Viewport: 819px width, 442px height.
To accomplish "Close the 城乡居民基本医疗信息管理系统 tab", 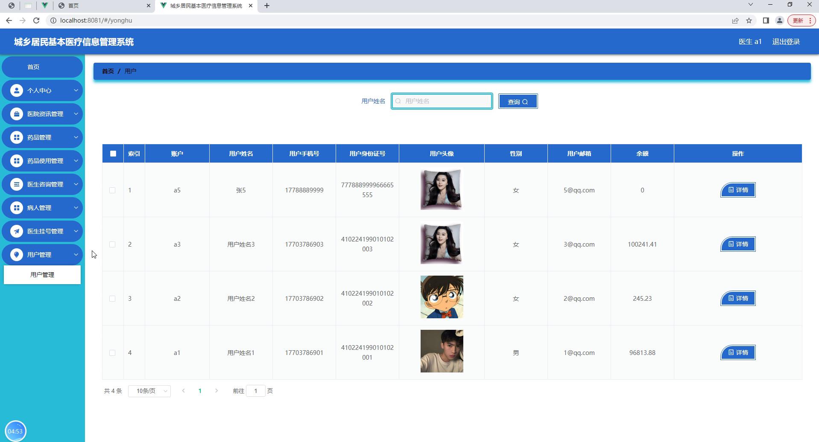I will pos(251,6).
